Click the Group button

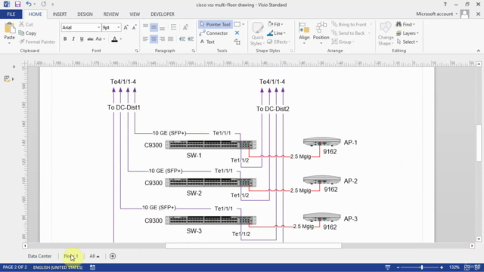342,42
